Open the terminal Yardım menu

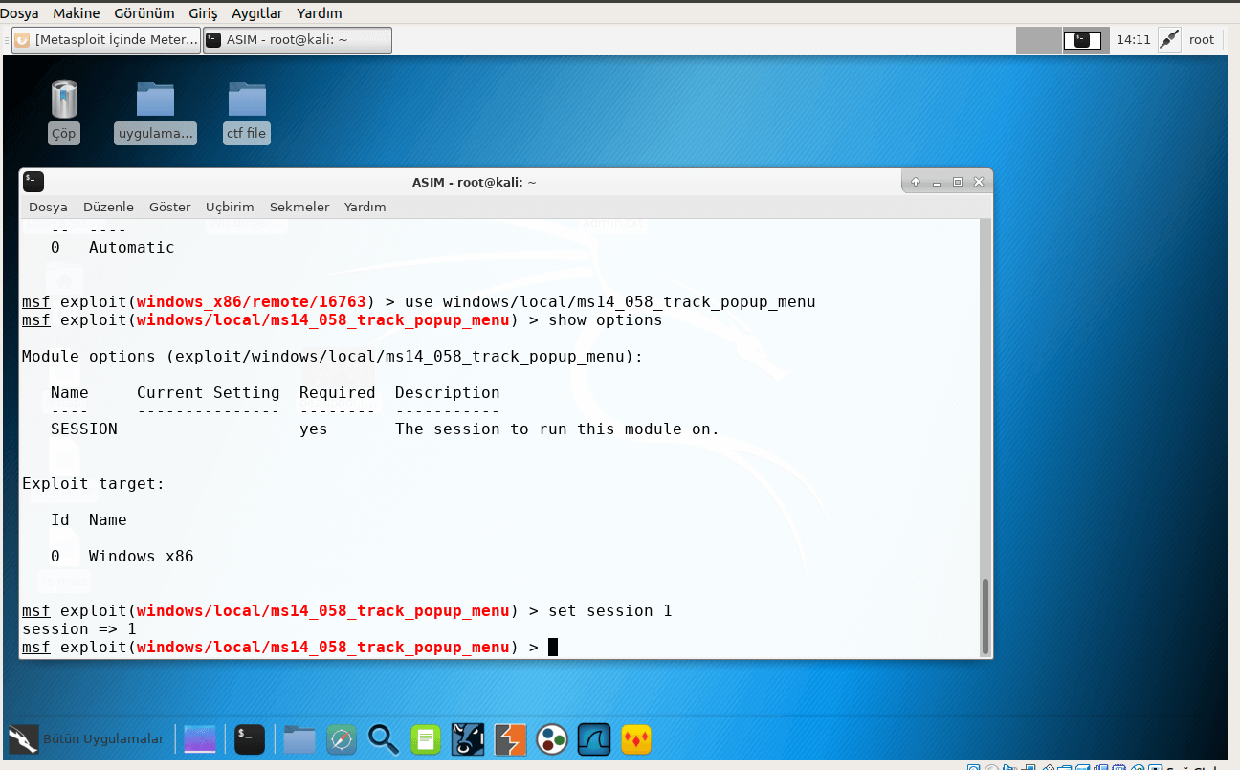click(x=365, y=207)
